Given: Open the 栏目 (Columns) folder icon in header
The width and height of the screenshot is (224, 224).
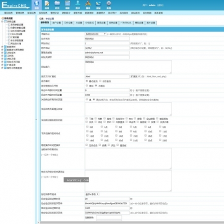Looking at the screenshot, I should tap(57, 3).
